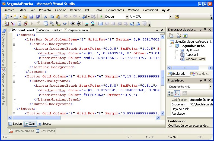This screenshot has width=214, height=141.
Task: Switch to the Window1.xaml.vb tab
Action: 50,30
